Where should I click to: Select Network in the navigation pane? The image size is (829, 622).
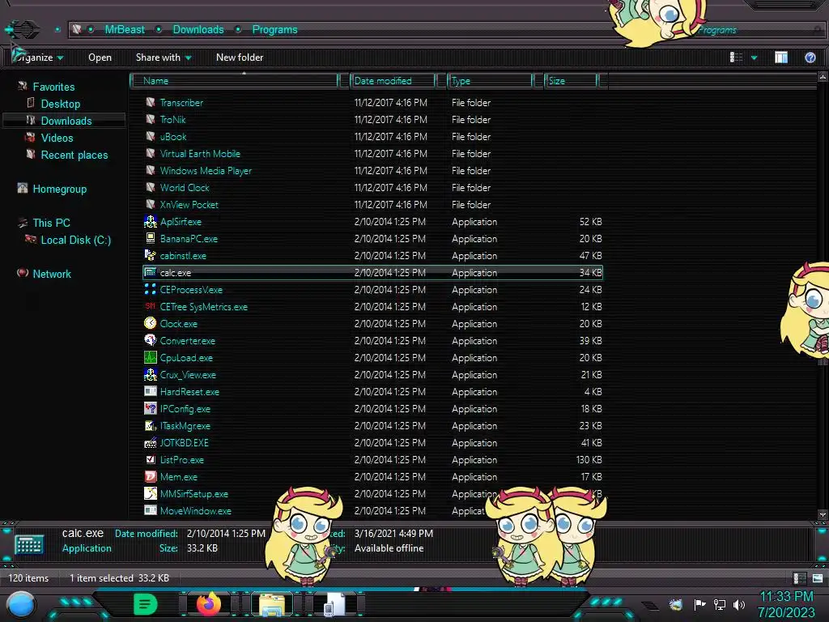52,274
